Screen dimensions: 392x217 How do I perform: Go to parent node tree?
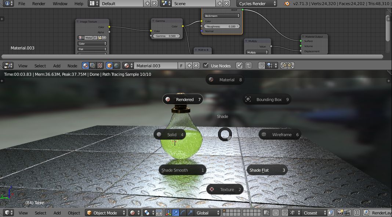pos(248,66)
